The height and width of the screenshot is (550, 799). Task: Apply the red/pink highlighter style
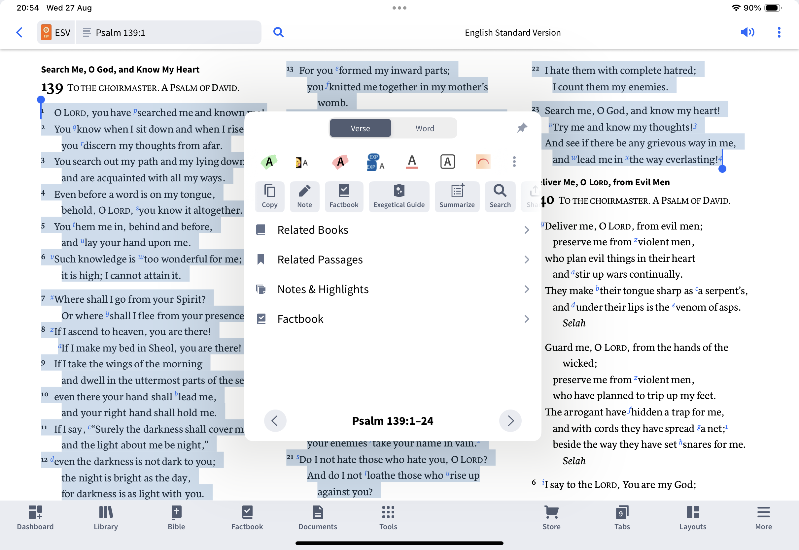(x=340, y=162)
